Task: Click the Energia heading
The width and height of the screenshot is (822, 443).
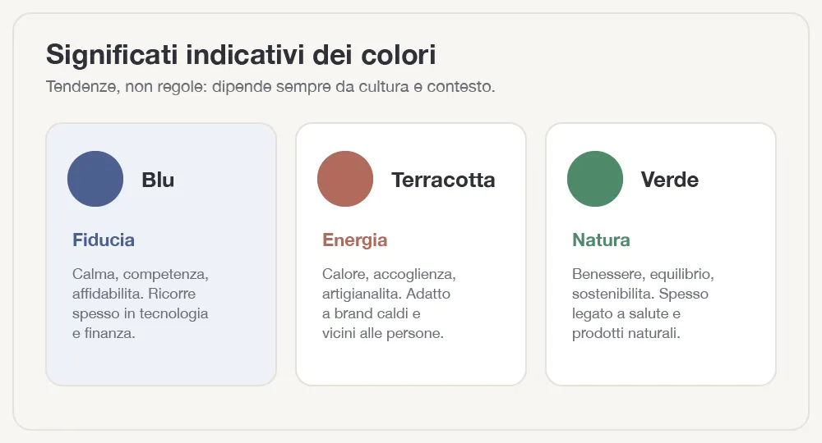Action: click(355, 240)
